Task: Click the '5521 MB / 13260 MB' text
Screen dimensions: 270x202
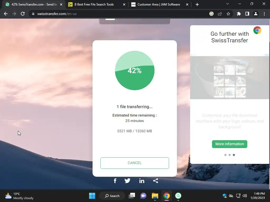Action: point(135,131)
